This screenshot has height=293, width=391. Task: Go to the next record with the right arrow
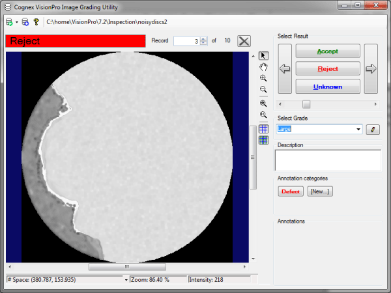pyautogui.click(x=371, y=68)
